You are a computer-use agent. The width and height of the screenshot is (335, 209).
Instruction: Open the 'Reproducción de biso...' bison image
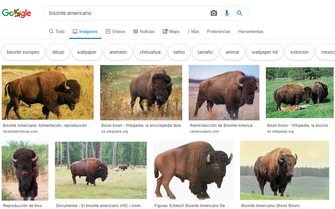click(25, 170)
